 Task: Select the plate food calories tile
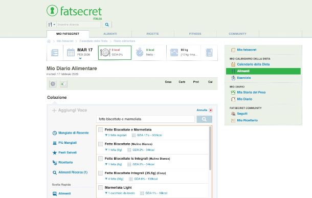[115, 53]
